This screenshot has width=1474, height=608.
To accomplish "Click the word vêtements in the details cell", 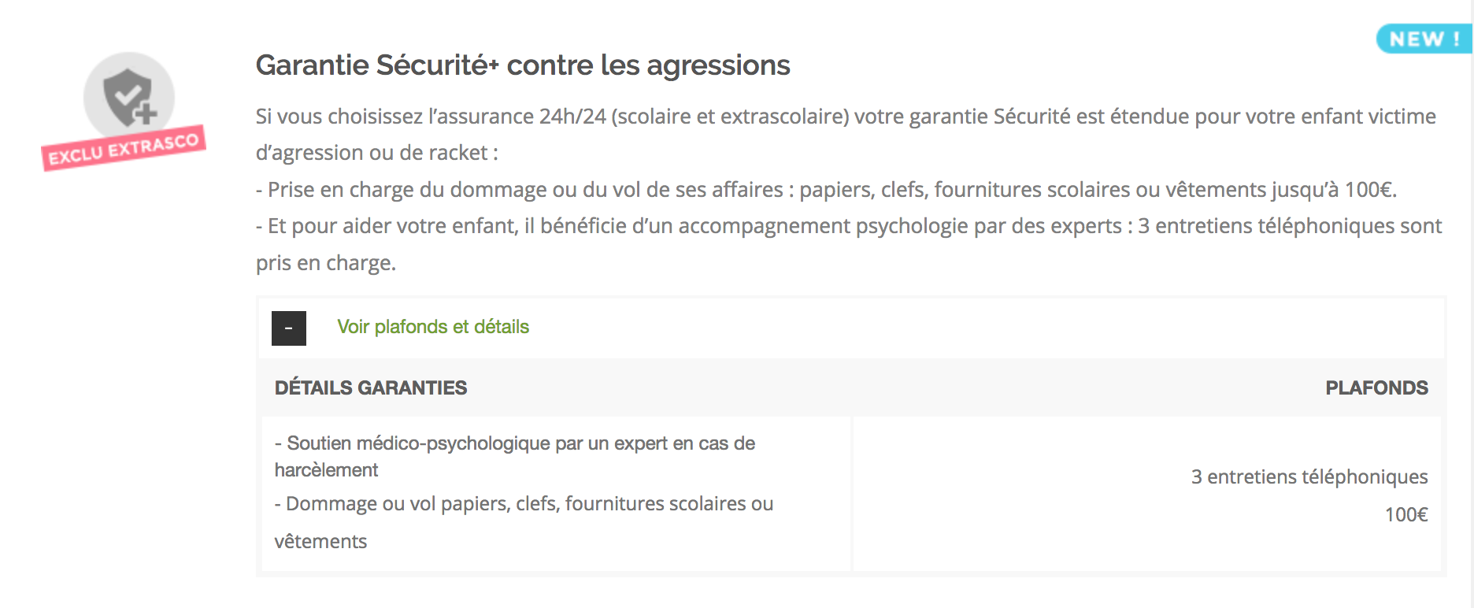I will coord(320,542).
